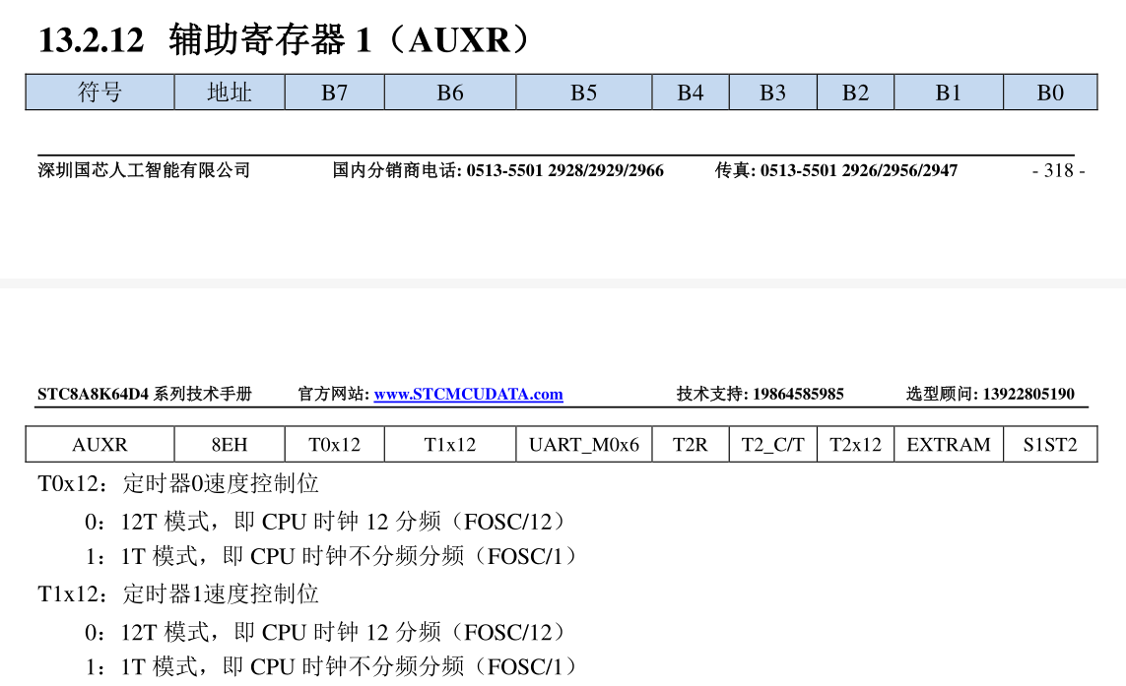The height and width of the screenshot is (686, 1126).
Task: Click the 12T 模式 line under T1x12
Action: click(327, 632)
